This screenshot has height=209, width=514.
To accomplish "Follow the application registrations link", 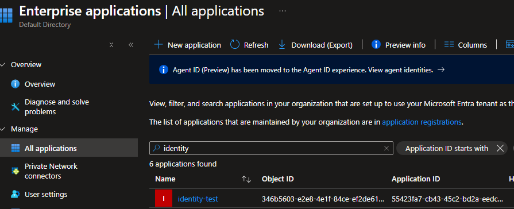I will click(422, 122).
